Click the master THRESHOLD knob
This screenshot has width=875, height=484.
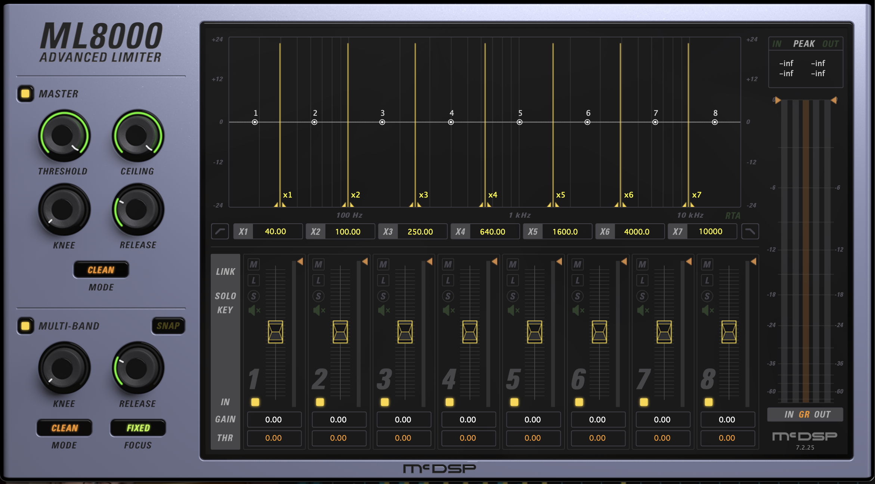click(64, 136)
